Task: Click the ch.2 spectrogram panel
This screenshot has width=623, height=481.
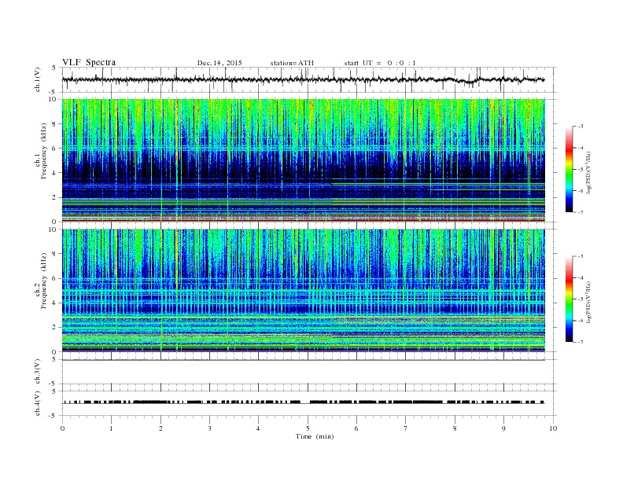Action: pyautogui.click(x=304, y=291)
